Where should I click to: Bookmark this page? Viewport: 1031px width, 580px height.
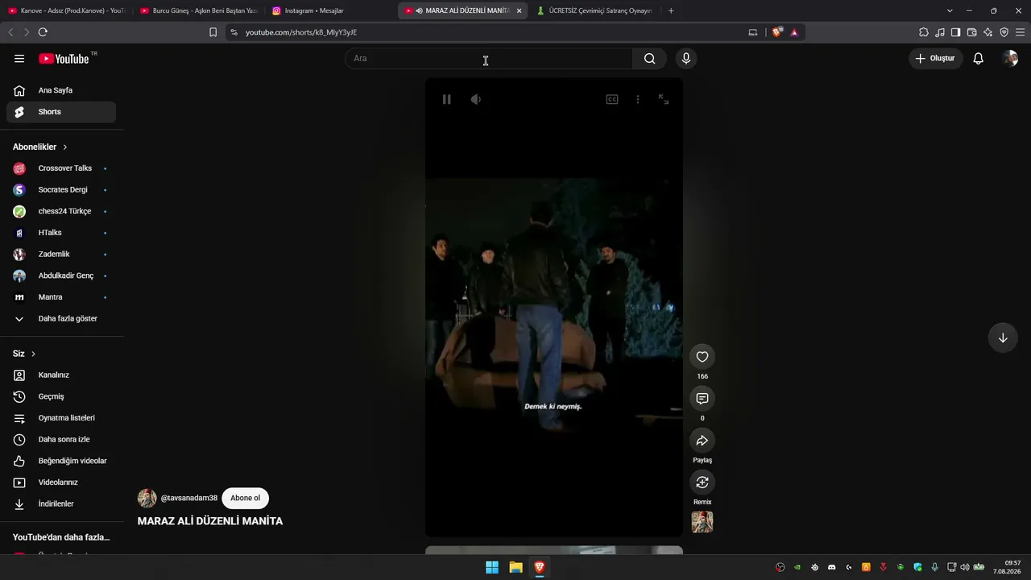pyautogui.click(x=213, y=32)
